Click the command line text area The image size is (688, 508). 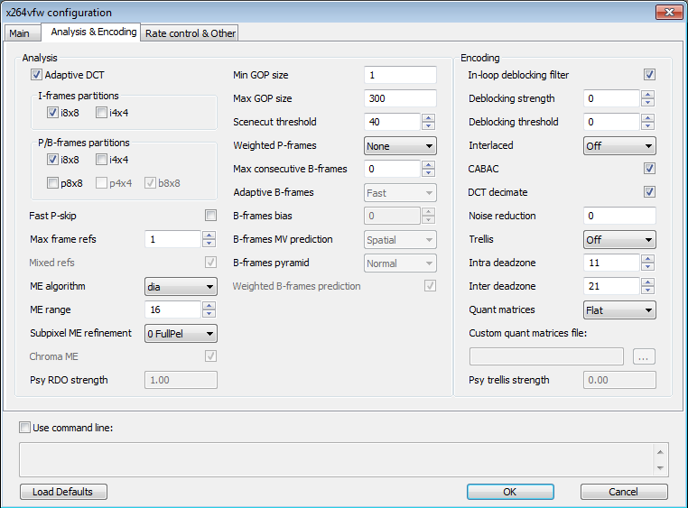point(336,459)
